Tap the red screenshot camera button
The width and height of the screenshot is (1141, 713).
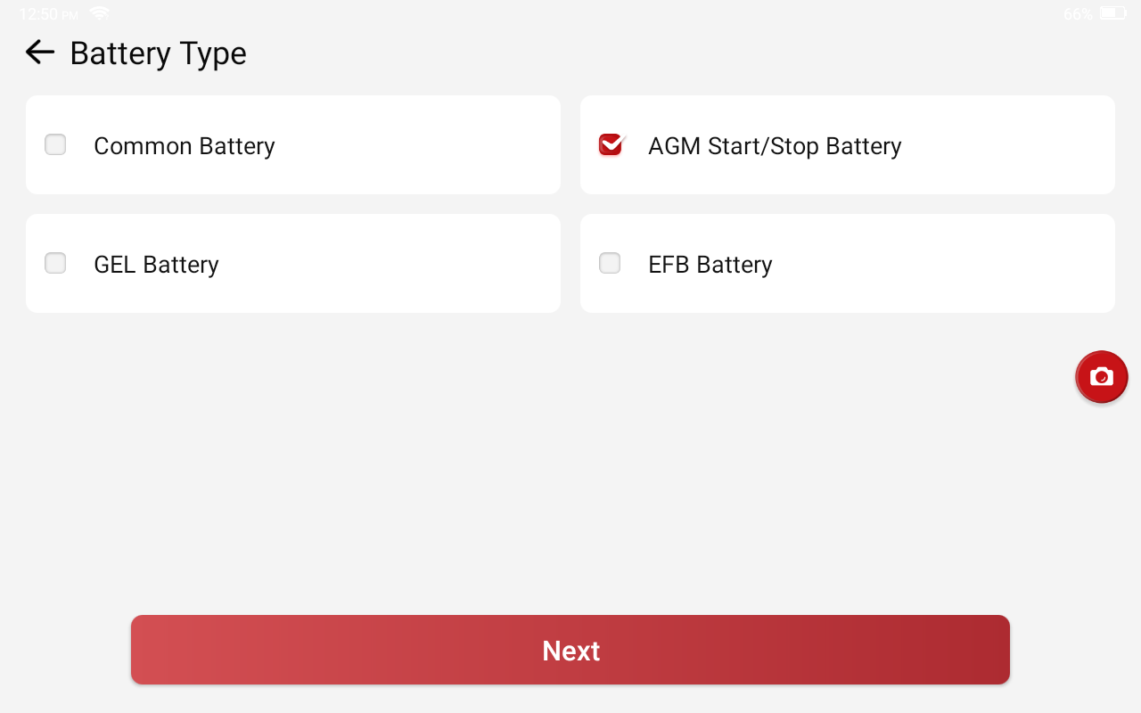coord(1102,376)
